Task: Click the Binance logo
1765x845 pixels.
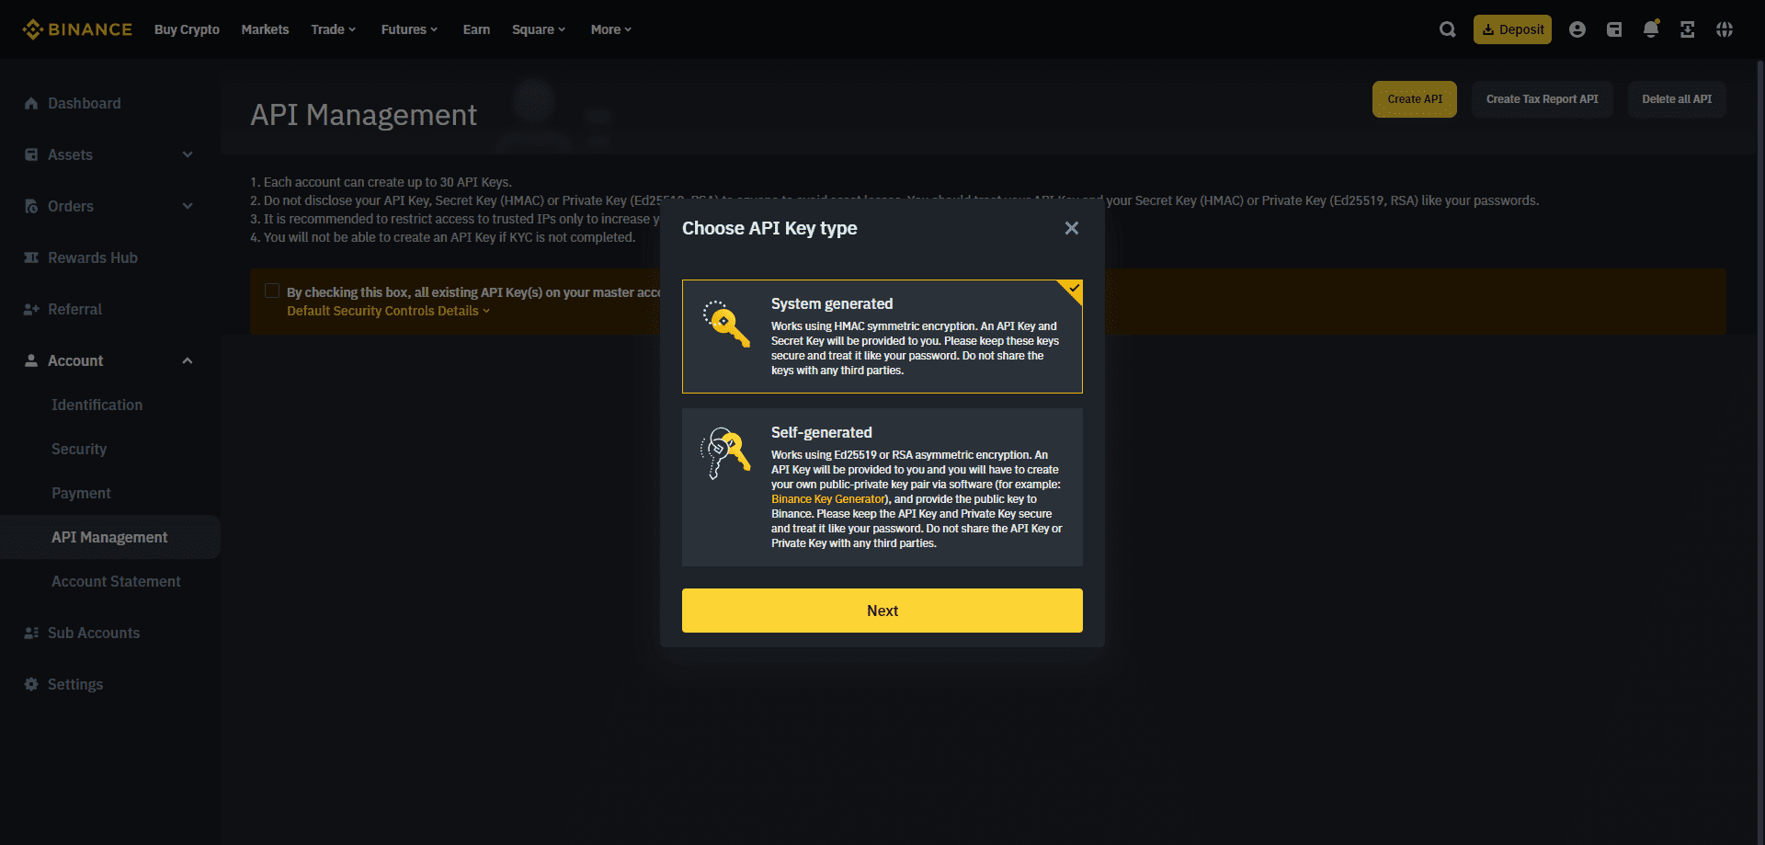Action: click(x=77, y=29)
